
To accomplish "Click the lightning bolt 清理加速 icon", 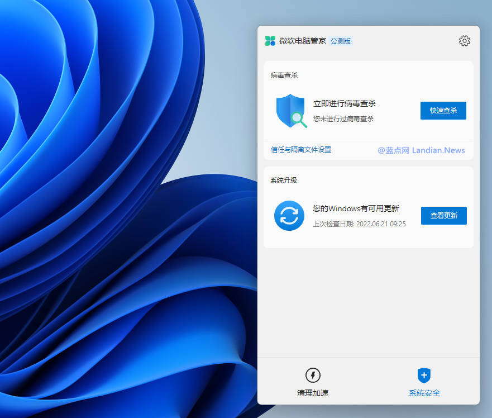I will click(313, 375).
